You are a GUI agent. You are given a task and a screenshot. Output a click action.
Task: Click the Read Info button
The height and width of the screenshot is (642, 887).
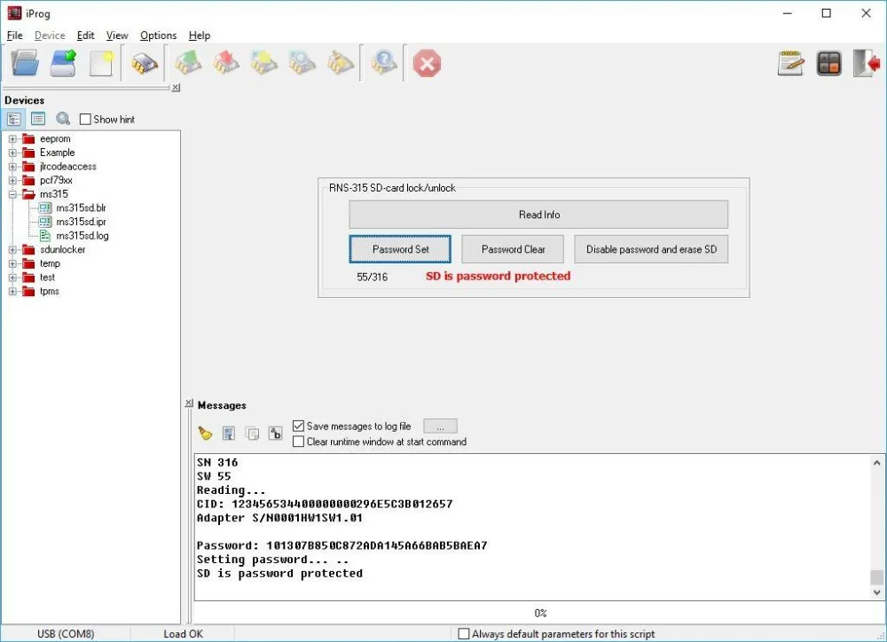(538, 215)
